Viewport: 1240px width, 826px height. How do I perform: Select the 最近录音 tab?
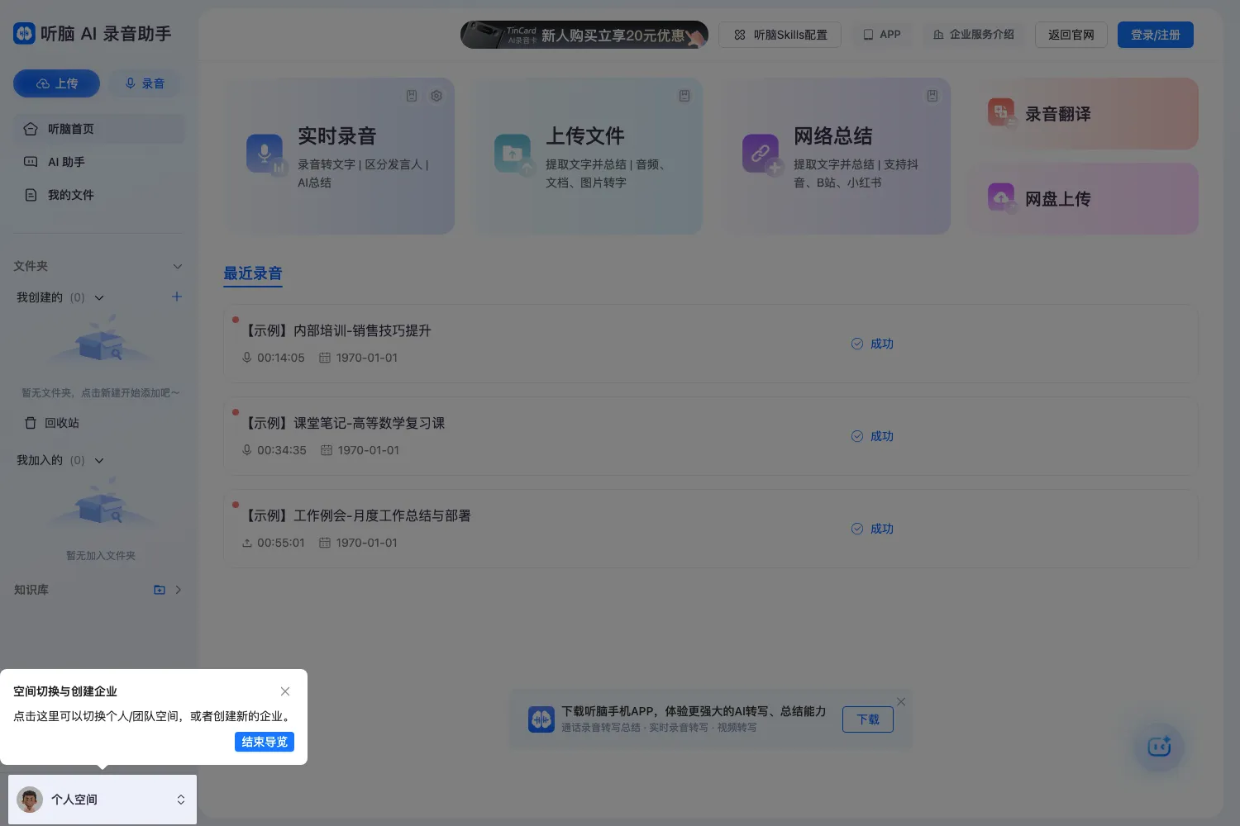[253, 273]
